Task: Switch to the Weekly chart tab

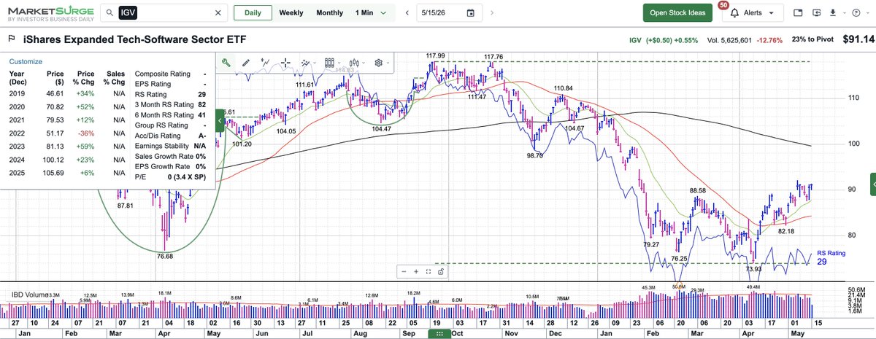Action: click(x=291, y=13)
